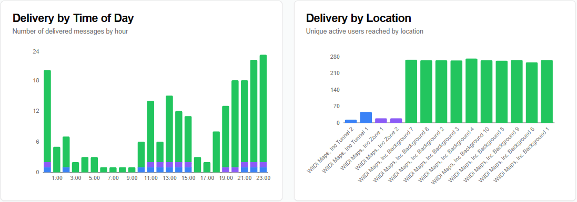This screenshot has width=577, height=202.
Task: Select the green portion of the 13:00 bar
Action: click(x=169, y=129)
